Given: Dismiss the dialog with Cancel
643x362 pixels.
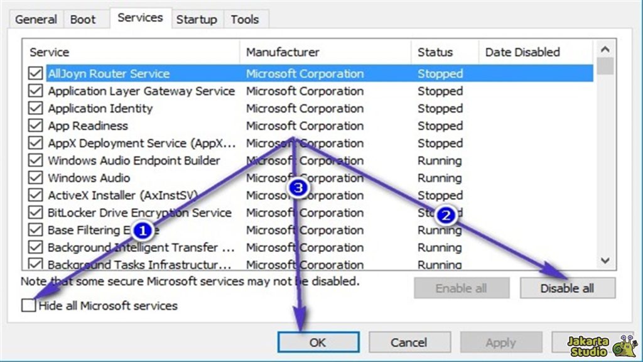Looking at the screenshot, I should click(410, 343).
